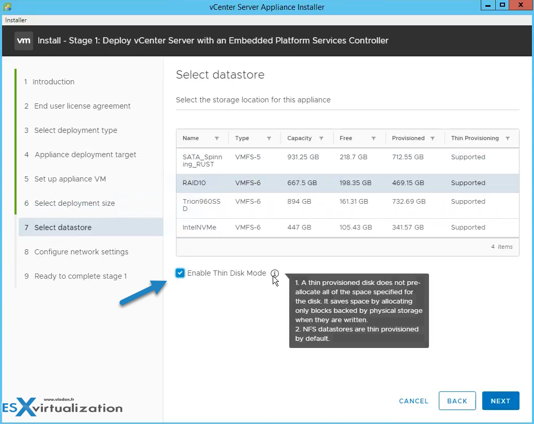Sort by Free column header
The width and height of the screenshot is (534, 424).
(x=346, y=138)
